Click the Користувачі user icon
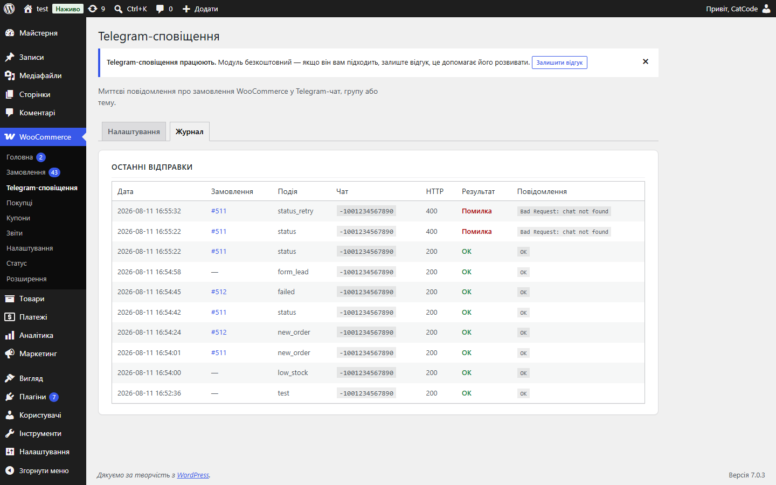 10,415
